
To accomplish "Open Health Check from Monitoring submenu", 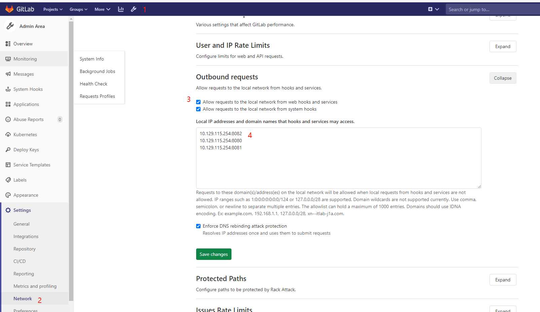I will click(x=94, y=84).
